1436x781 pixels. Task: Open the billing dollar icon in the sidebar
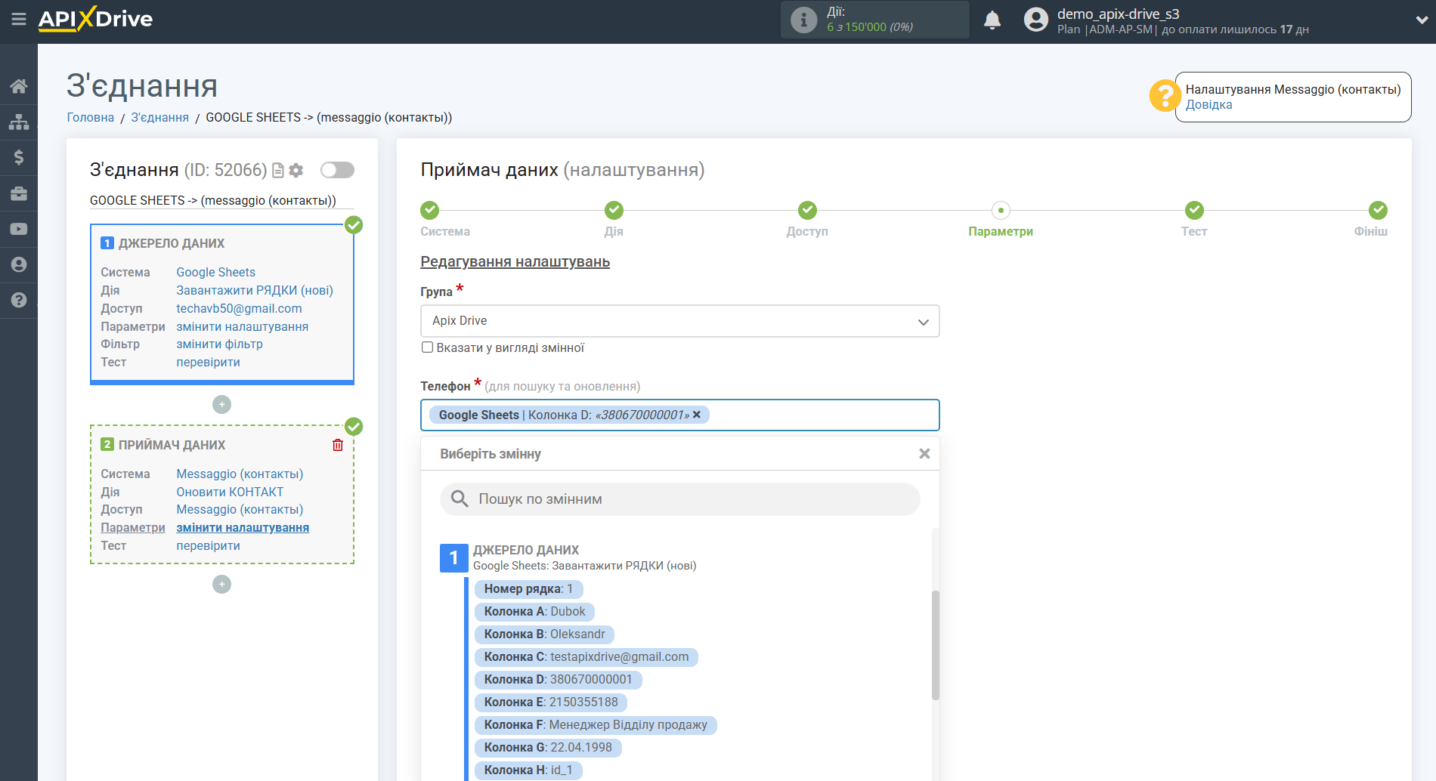click(19, 157)
